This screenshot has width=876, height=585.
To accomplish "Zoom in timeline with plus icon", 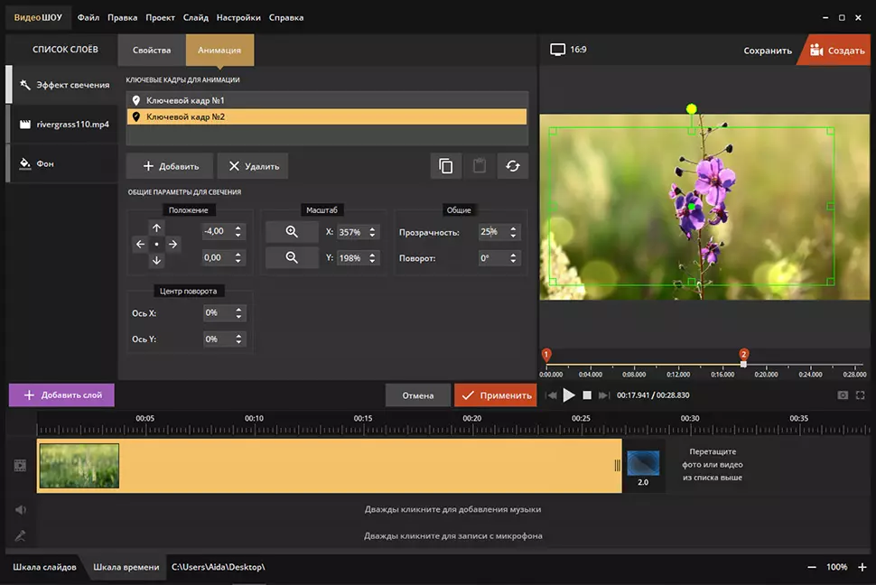I will pyautogui.click(x=862, y=567).
